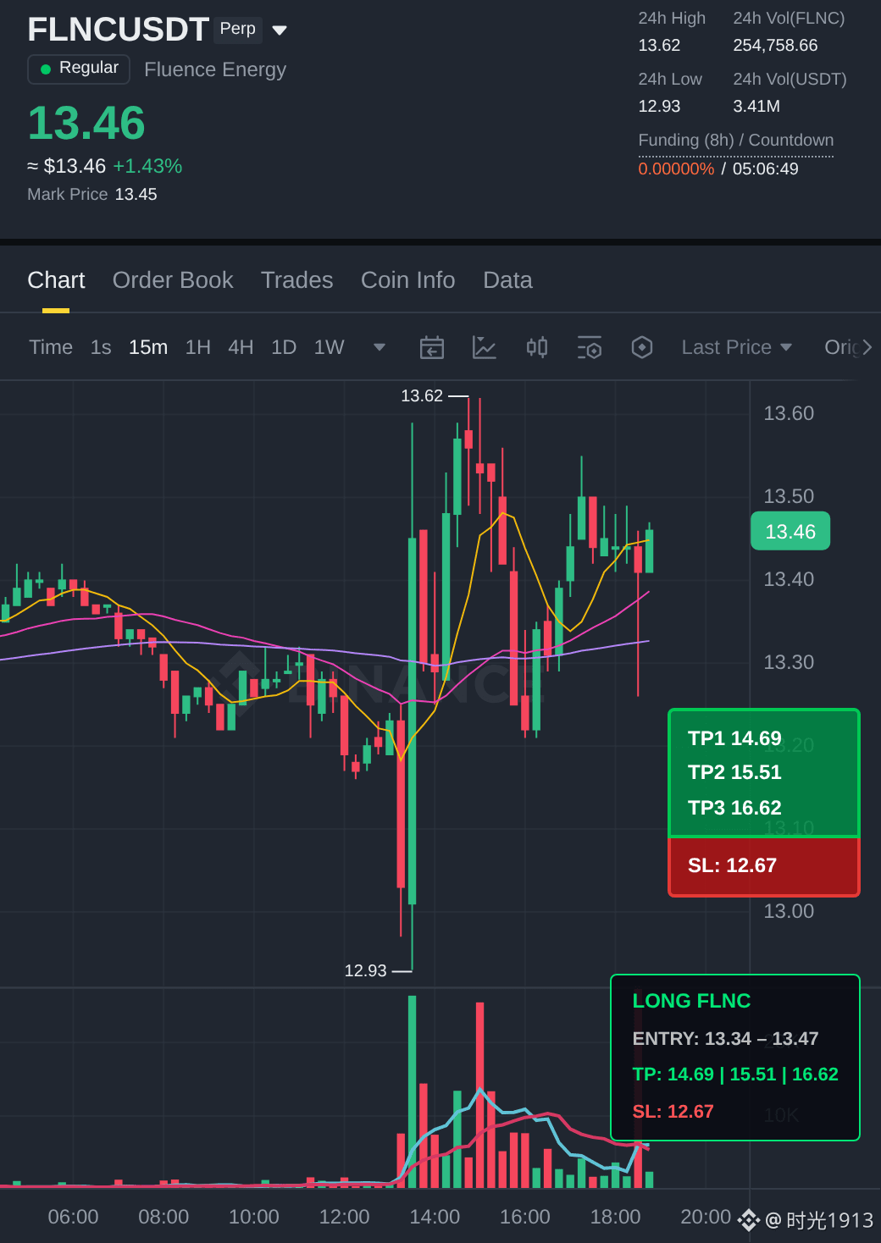Switch to the Trades tab
The image size is (881, 1243).
click(297, 280)
